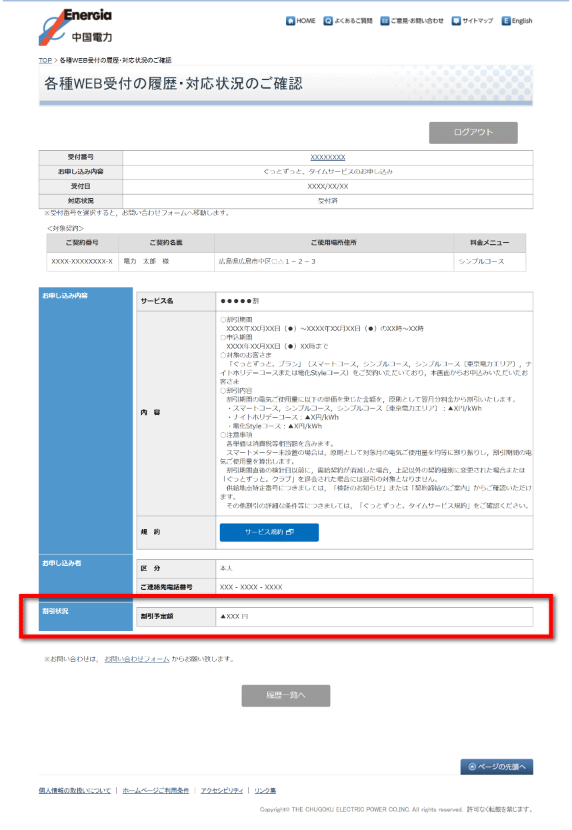Follow the TOP breadcrumb link
The width and height of the screenshot is (572, 830).
click(x=45, y=60)
